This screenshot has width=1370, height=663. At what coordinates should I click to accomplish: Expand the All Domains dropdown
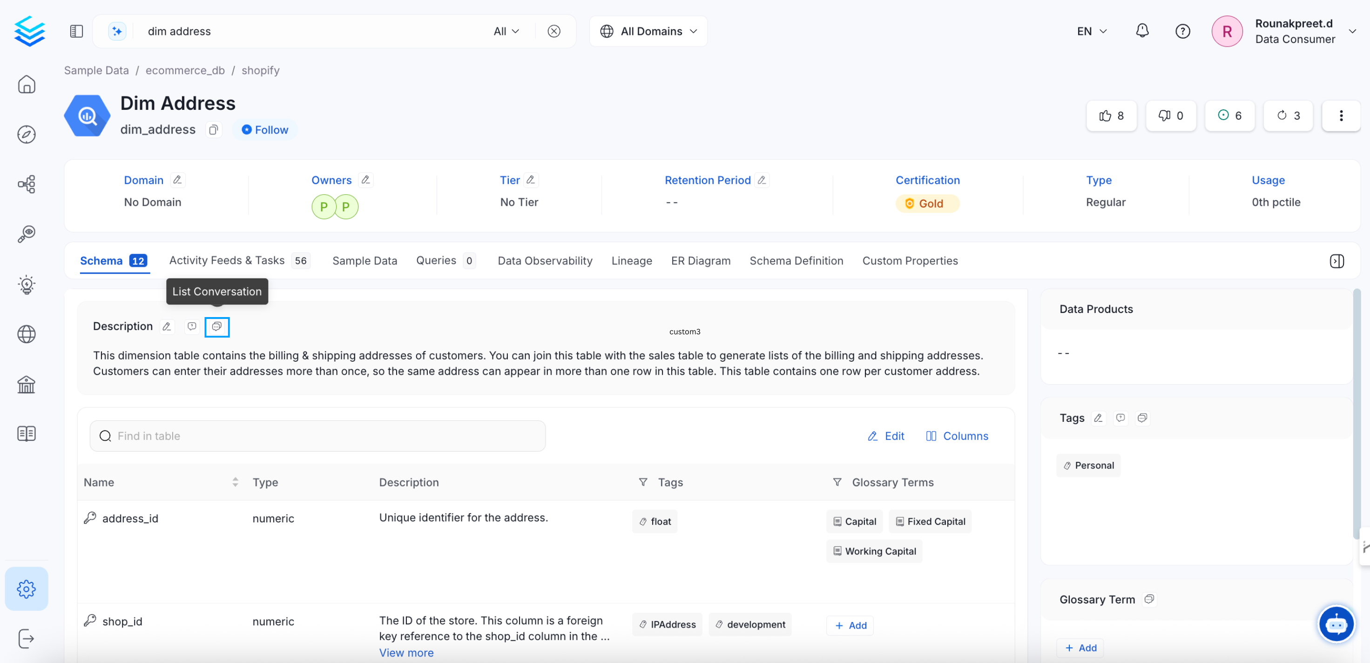point(648,31)
